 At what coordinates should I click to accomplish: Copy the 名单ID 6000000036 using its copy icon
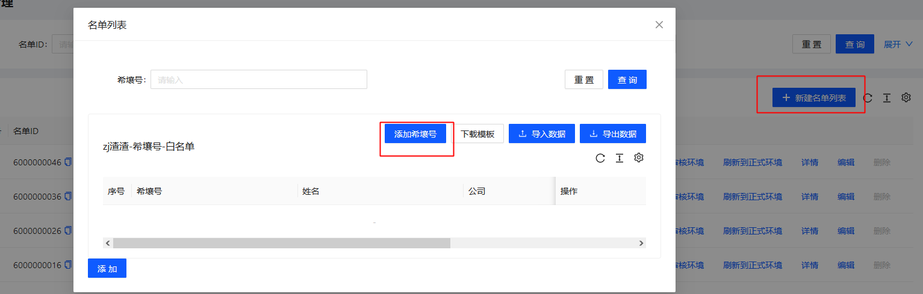tap(68, 197)
